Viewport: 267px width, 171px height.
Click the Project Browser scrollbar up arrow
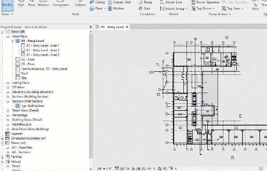pos(91,32)
